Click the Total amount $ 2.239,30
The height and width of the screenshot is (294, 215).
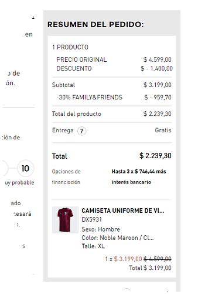tap(155, 156)
